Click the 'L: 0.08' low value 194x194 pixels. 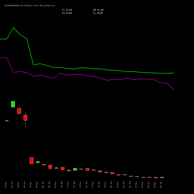point(98,13)
